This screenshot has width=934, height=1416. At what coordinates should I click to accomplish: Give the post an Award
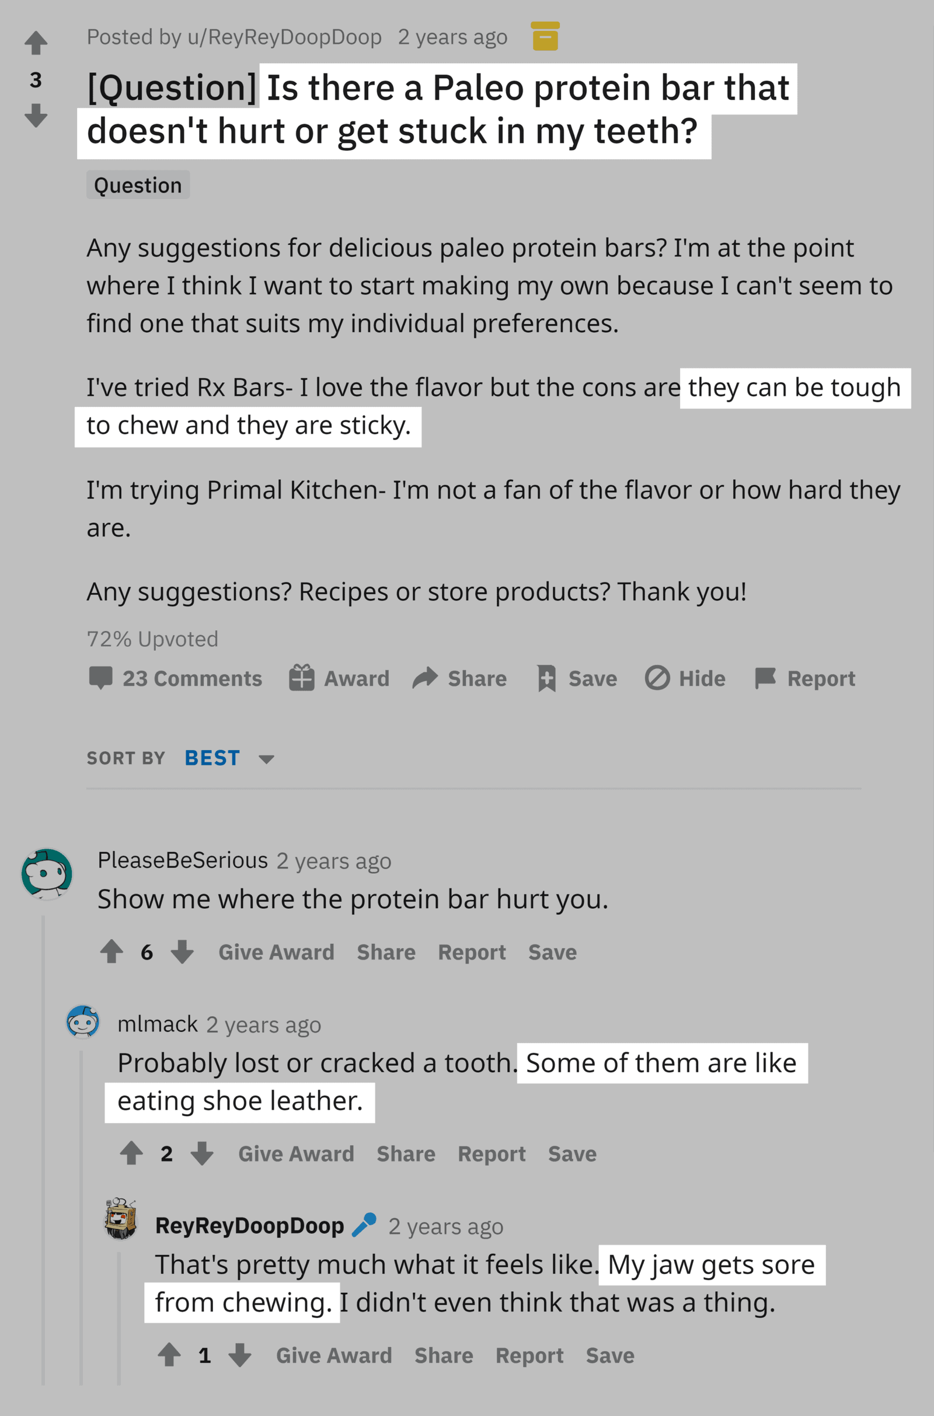coord(339,678)
